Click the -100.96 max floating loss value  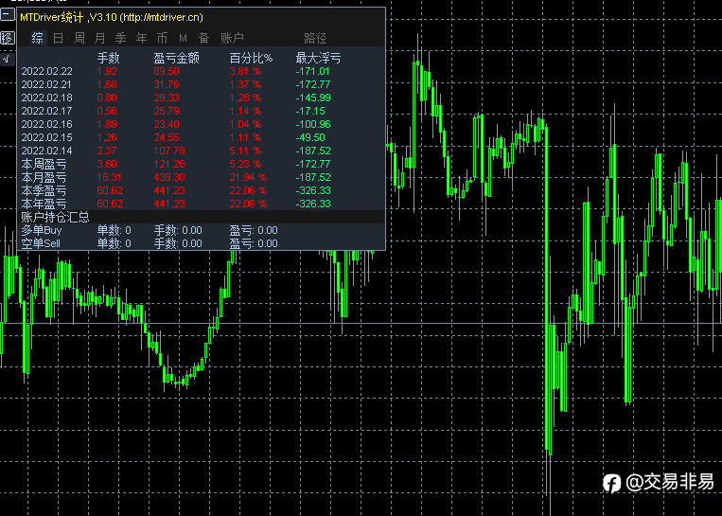pos(313,124)
